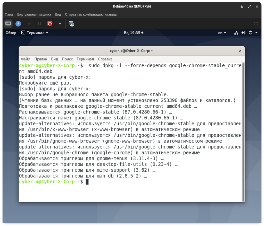Click the run virtual machine play icon
The image size is (264, 226).
point(29,24)
